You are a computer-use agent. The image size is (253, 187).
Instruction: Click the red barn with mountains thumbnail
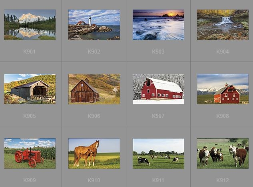click(223, 89)
